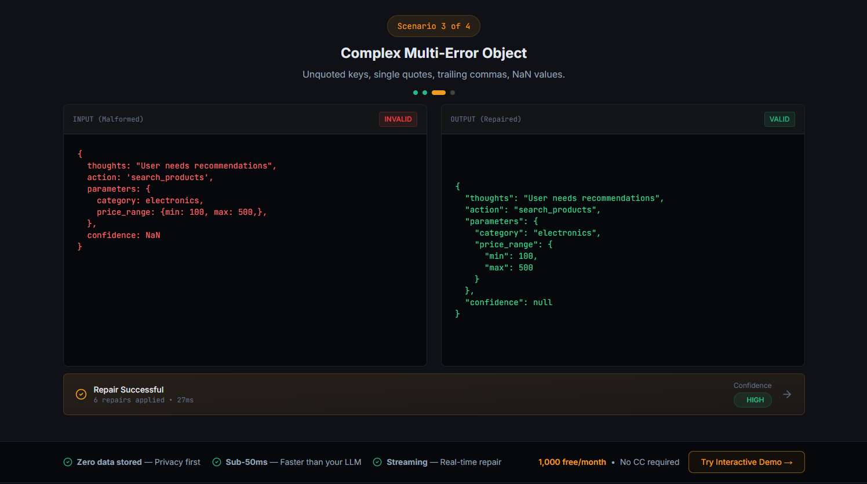This screenshot has width=867, height=484.
Task: Click the Complex Multi-Error Object heading
Action: (434, 53)
